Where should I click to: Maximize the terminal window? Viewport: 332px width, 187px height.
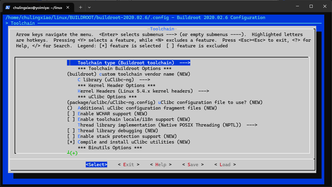pos(311,6)
